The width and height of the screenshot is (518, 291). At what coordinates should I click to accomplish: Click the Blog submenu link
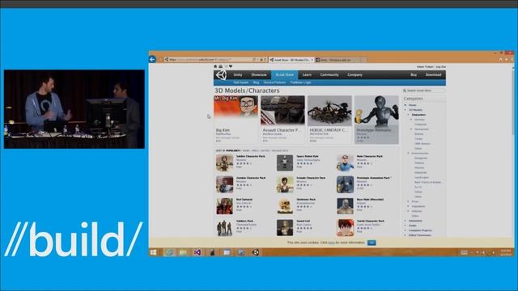[x=256, y=82]
